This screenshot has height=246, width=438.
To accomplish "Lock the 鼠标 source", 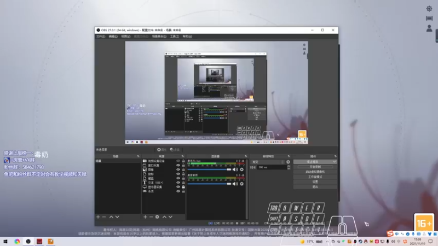I will click(x=183, y=174).
